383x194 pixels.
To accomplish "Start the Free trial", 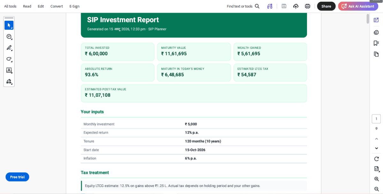I will click(17, 177).
